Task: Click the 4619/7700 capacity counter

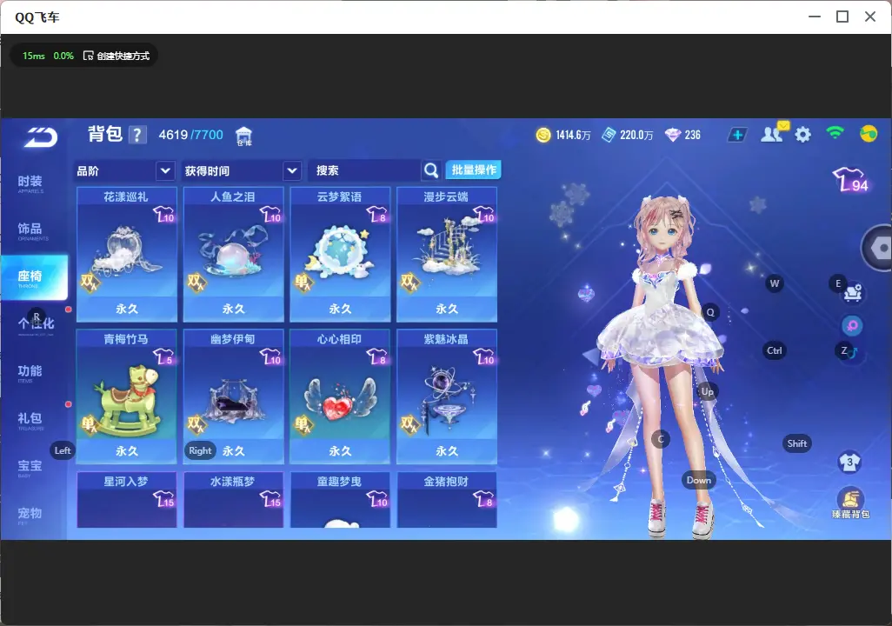Action: tap(190, 135)
